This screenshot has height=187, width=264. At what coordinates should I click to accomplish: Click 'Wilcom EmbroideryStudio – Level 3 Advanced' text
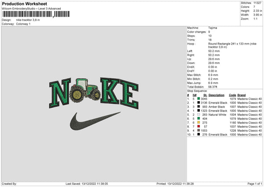click(x=31, y=9)
